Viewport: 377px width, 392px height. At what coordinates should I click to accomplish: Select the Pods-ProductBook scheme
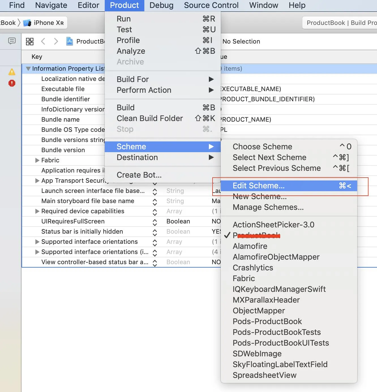tap(289, 321)
